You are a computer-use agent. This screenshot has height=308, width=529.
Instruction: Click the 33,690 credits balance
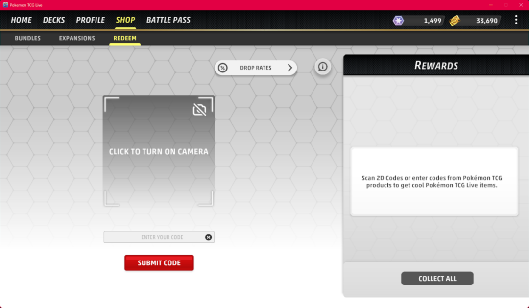click(486, 21)
